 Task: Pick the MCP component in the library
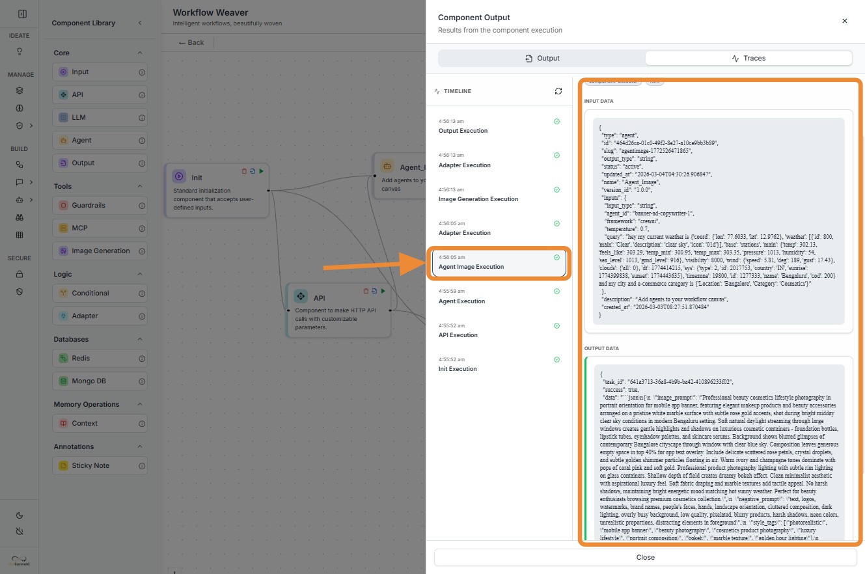click(100, 228)
